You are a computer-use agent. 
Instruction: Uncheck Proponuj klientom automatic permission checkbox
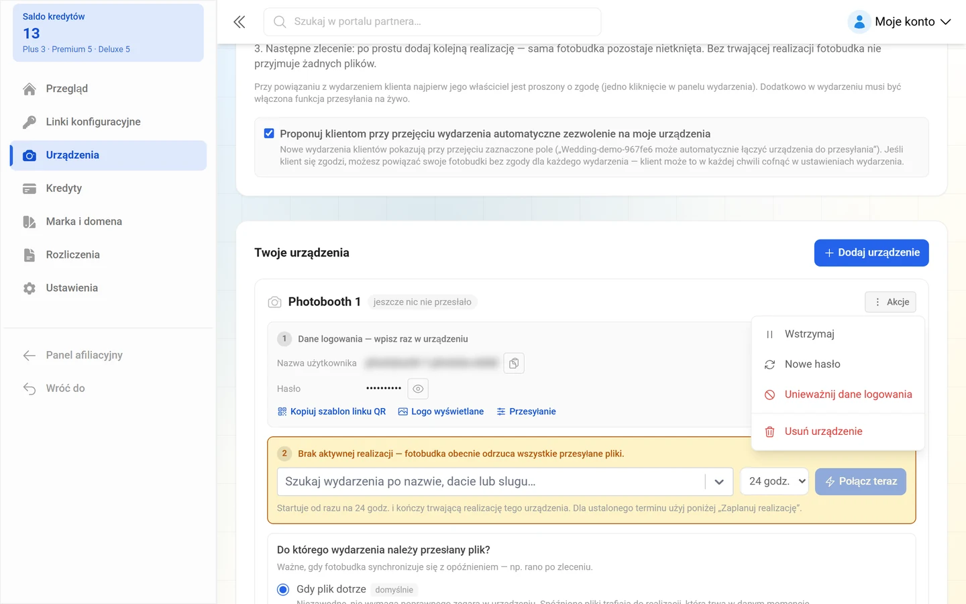269,134
